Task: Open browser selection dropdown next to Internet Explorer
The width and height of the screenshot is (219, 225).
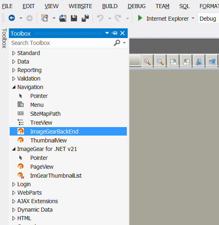Action: coord(193,18)
